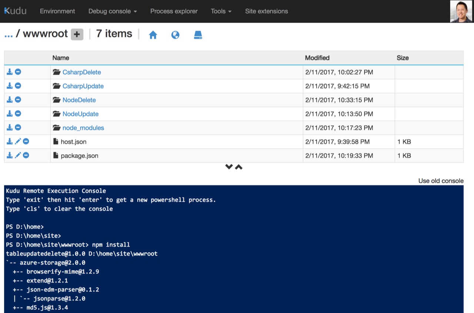Delete the CsharpDelete folder
Viewport: 474px width, 313px height.
18,72
